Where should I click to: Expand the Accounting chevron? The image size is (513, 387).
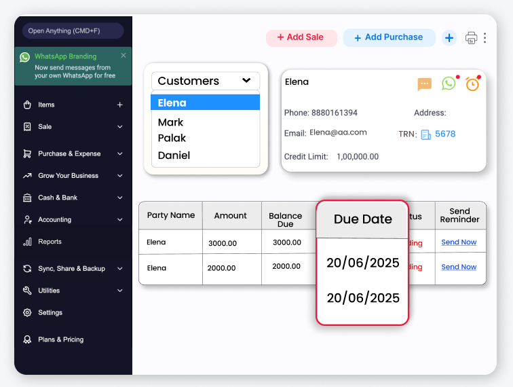(120, 220)
